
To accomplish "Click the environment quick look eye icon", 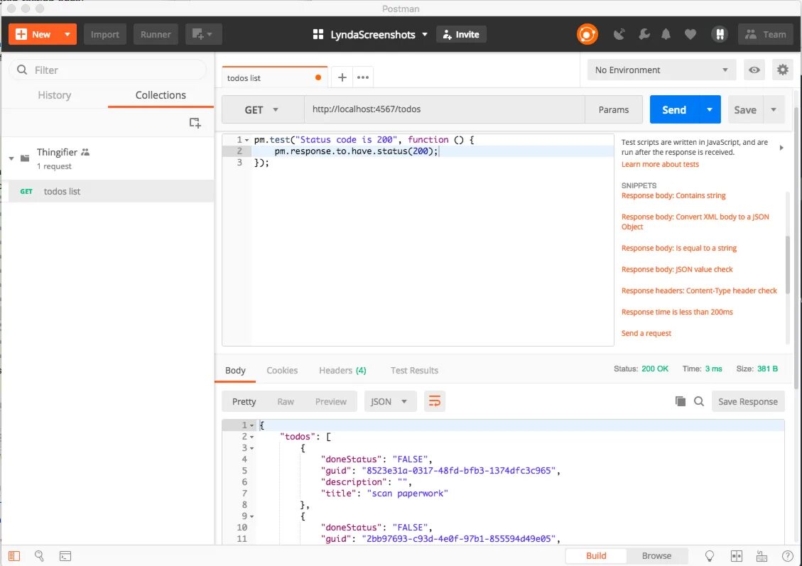I will [x=754, y=70].
